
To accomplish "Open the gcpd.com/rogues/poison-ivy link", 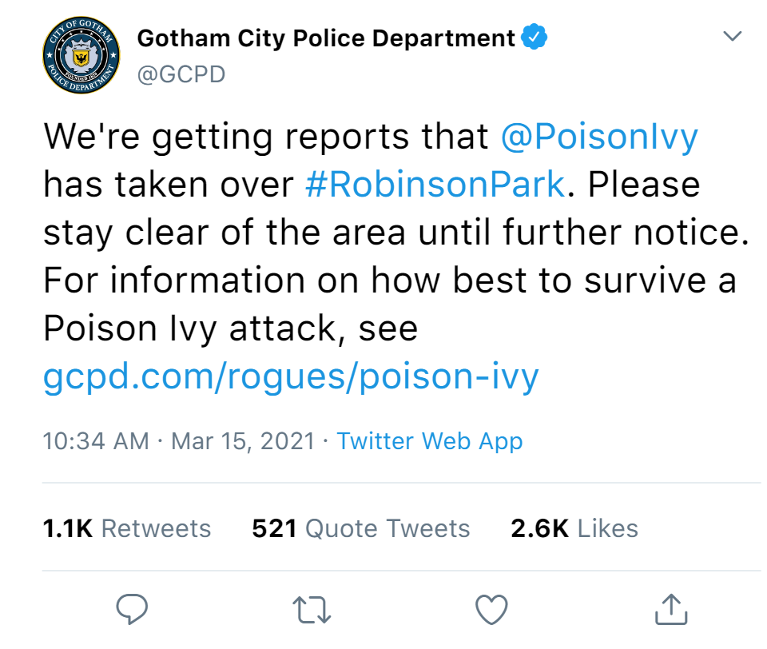I will pyautogui.click(x=291, y=377).
